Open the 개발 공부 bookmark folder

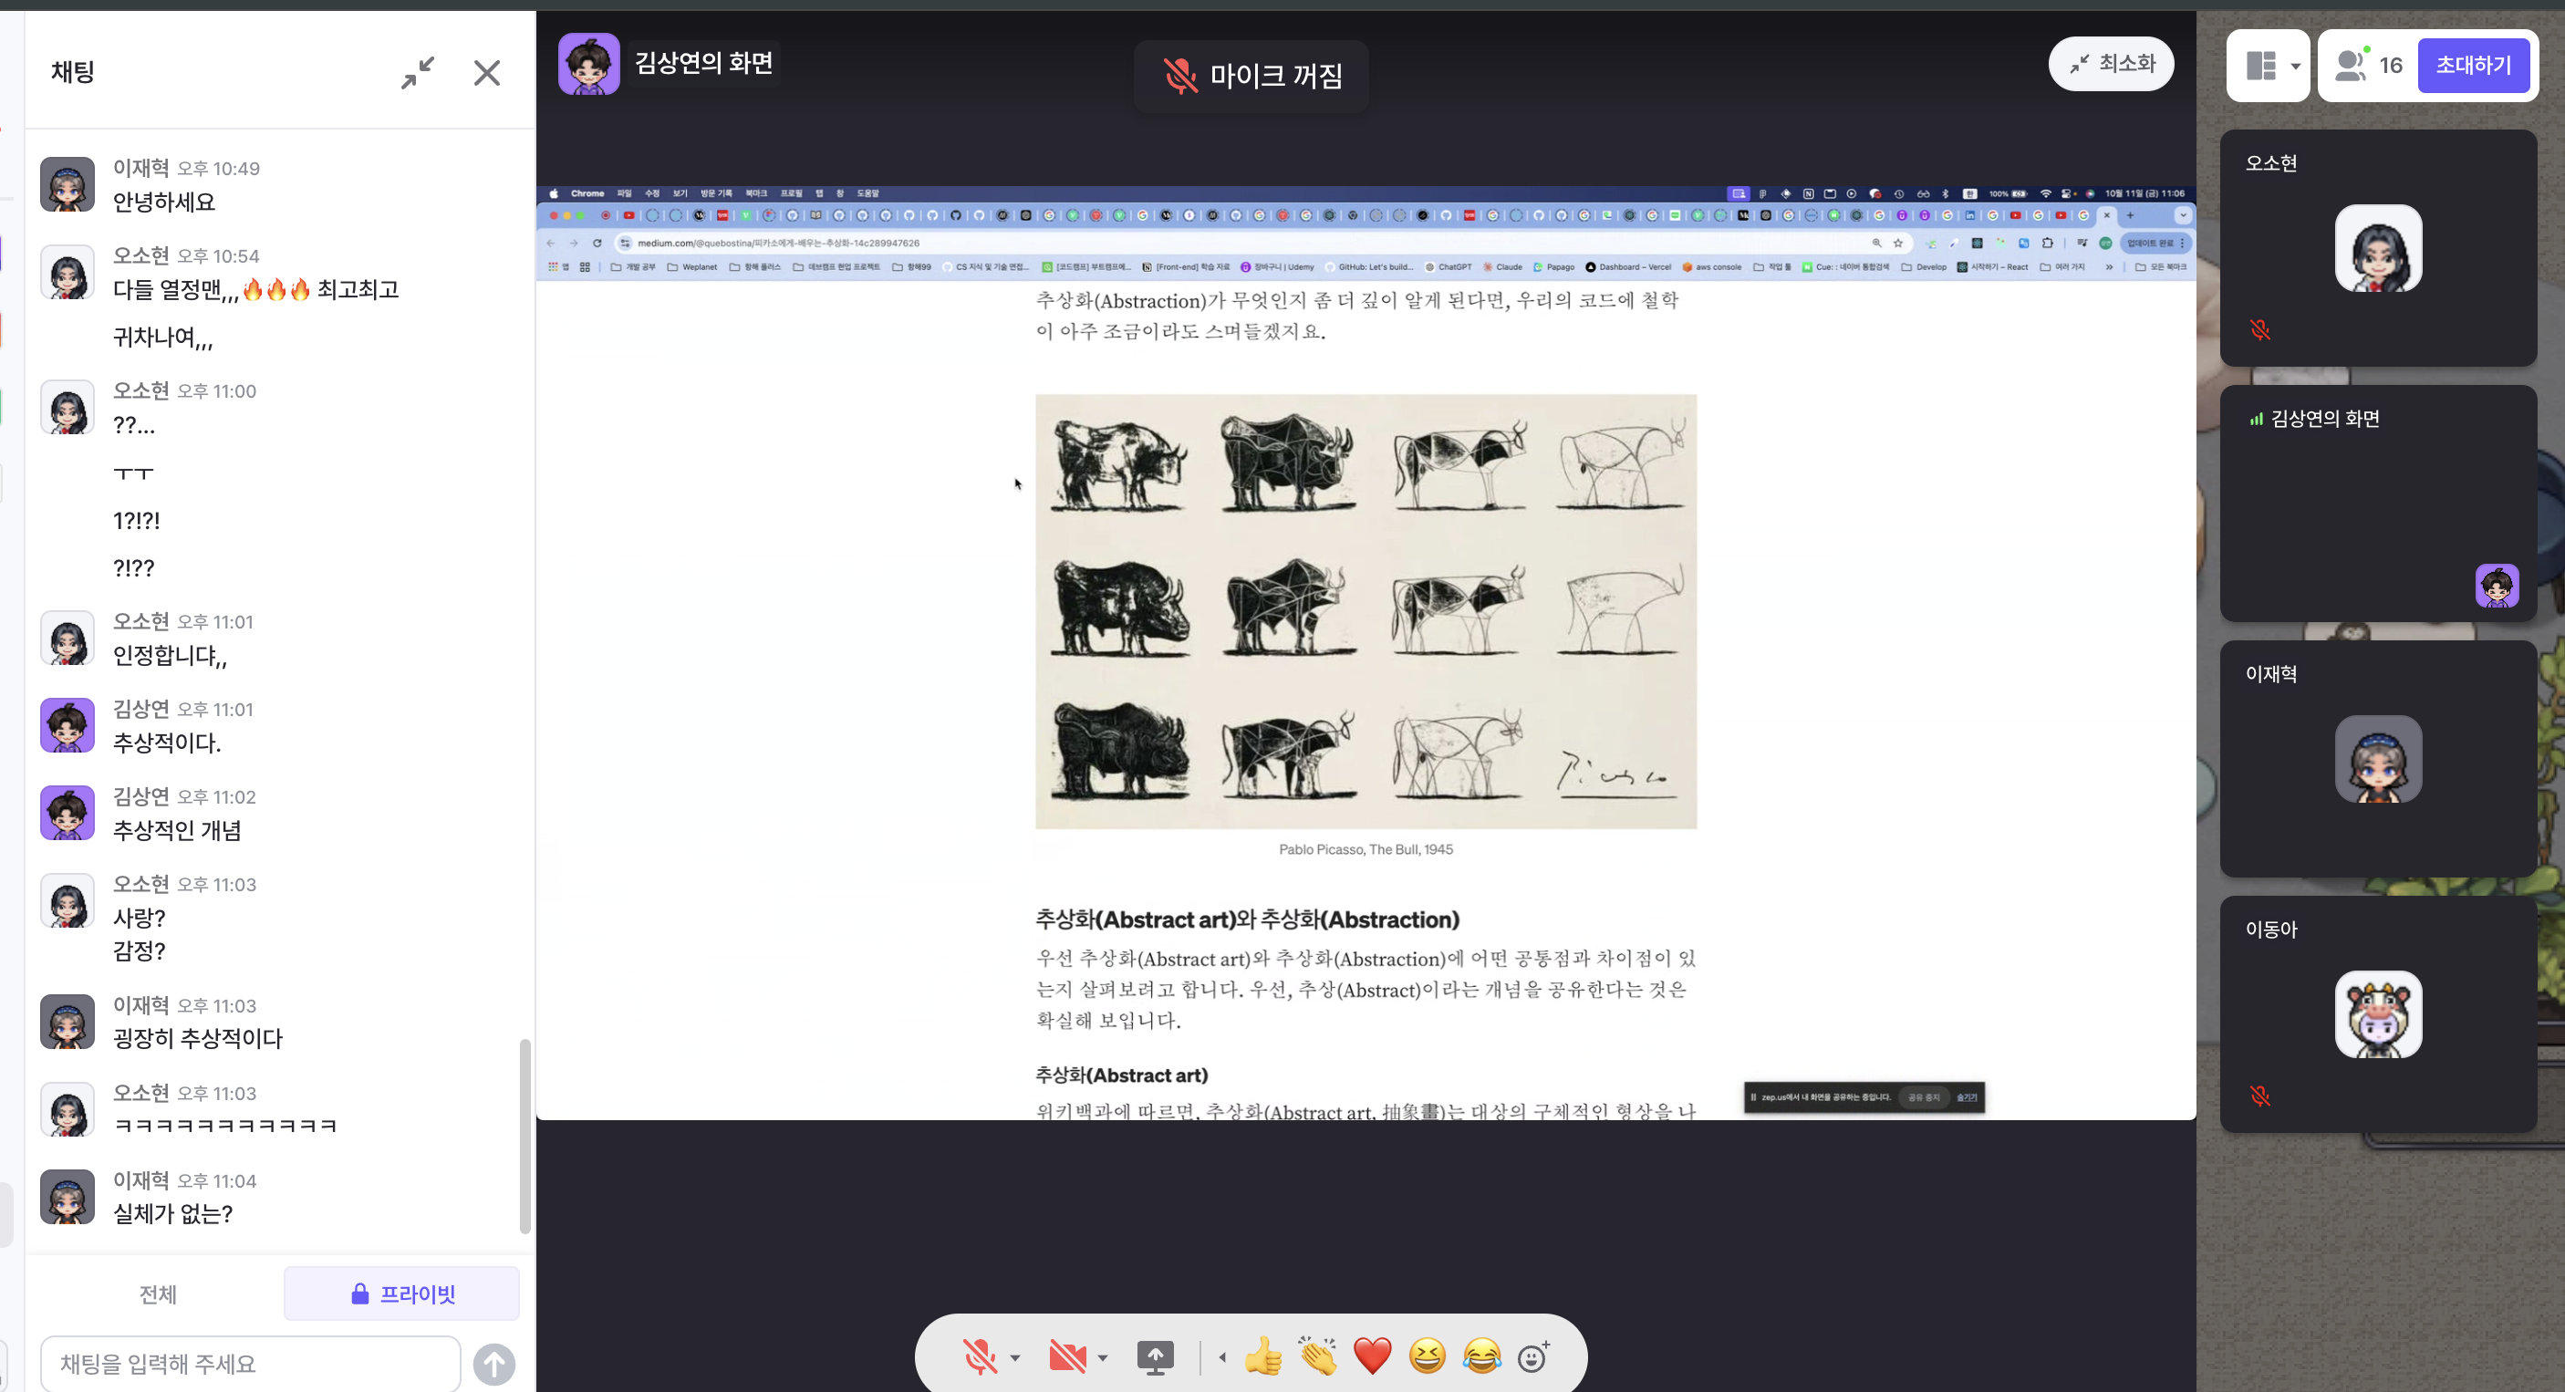tap(633, 267)
